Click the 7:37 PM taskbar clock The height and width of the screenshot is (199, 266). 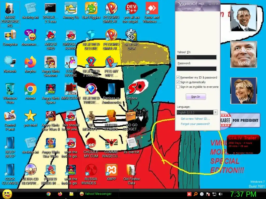pos(243,194)
